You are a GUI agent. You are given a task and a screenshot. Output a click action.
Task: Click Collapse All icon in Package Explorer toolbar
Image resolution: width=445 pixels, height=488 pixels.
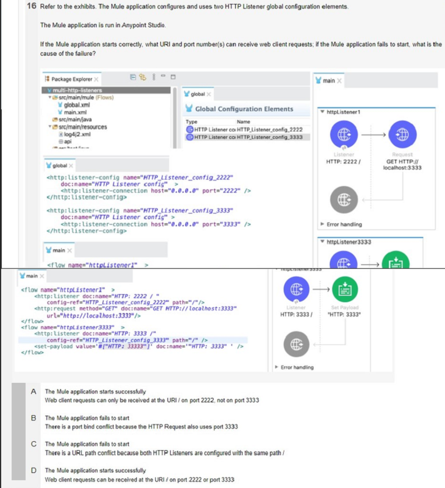(x=133, y=77)
